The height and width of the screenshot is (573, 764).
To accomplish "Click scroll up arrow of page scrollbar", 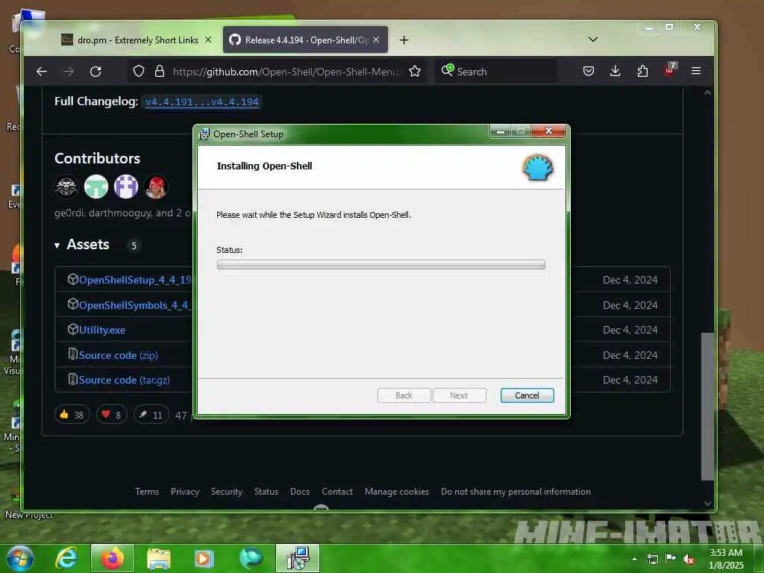I will point(707,93).
